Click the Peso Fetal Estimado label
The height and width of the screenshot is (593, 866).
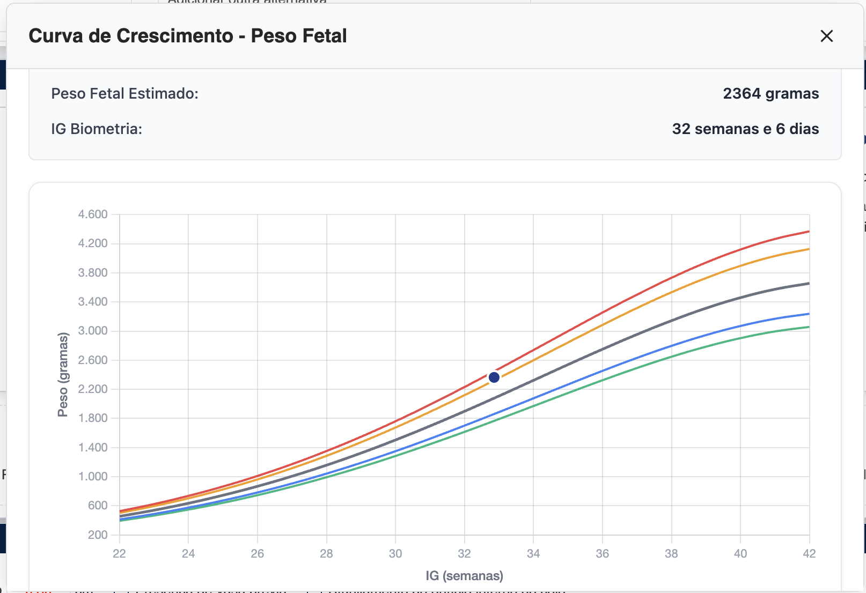coord(124,94)
